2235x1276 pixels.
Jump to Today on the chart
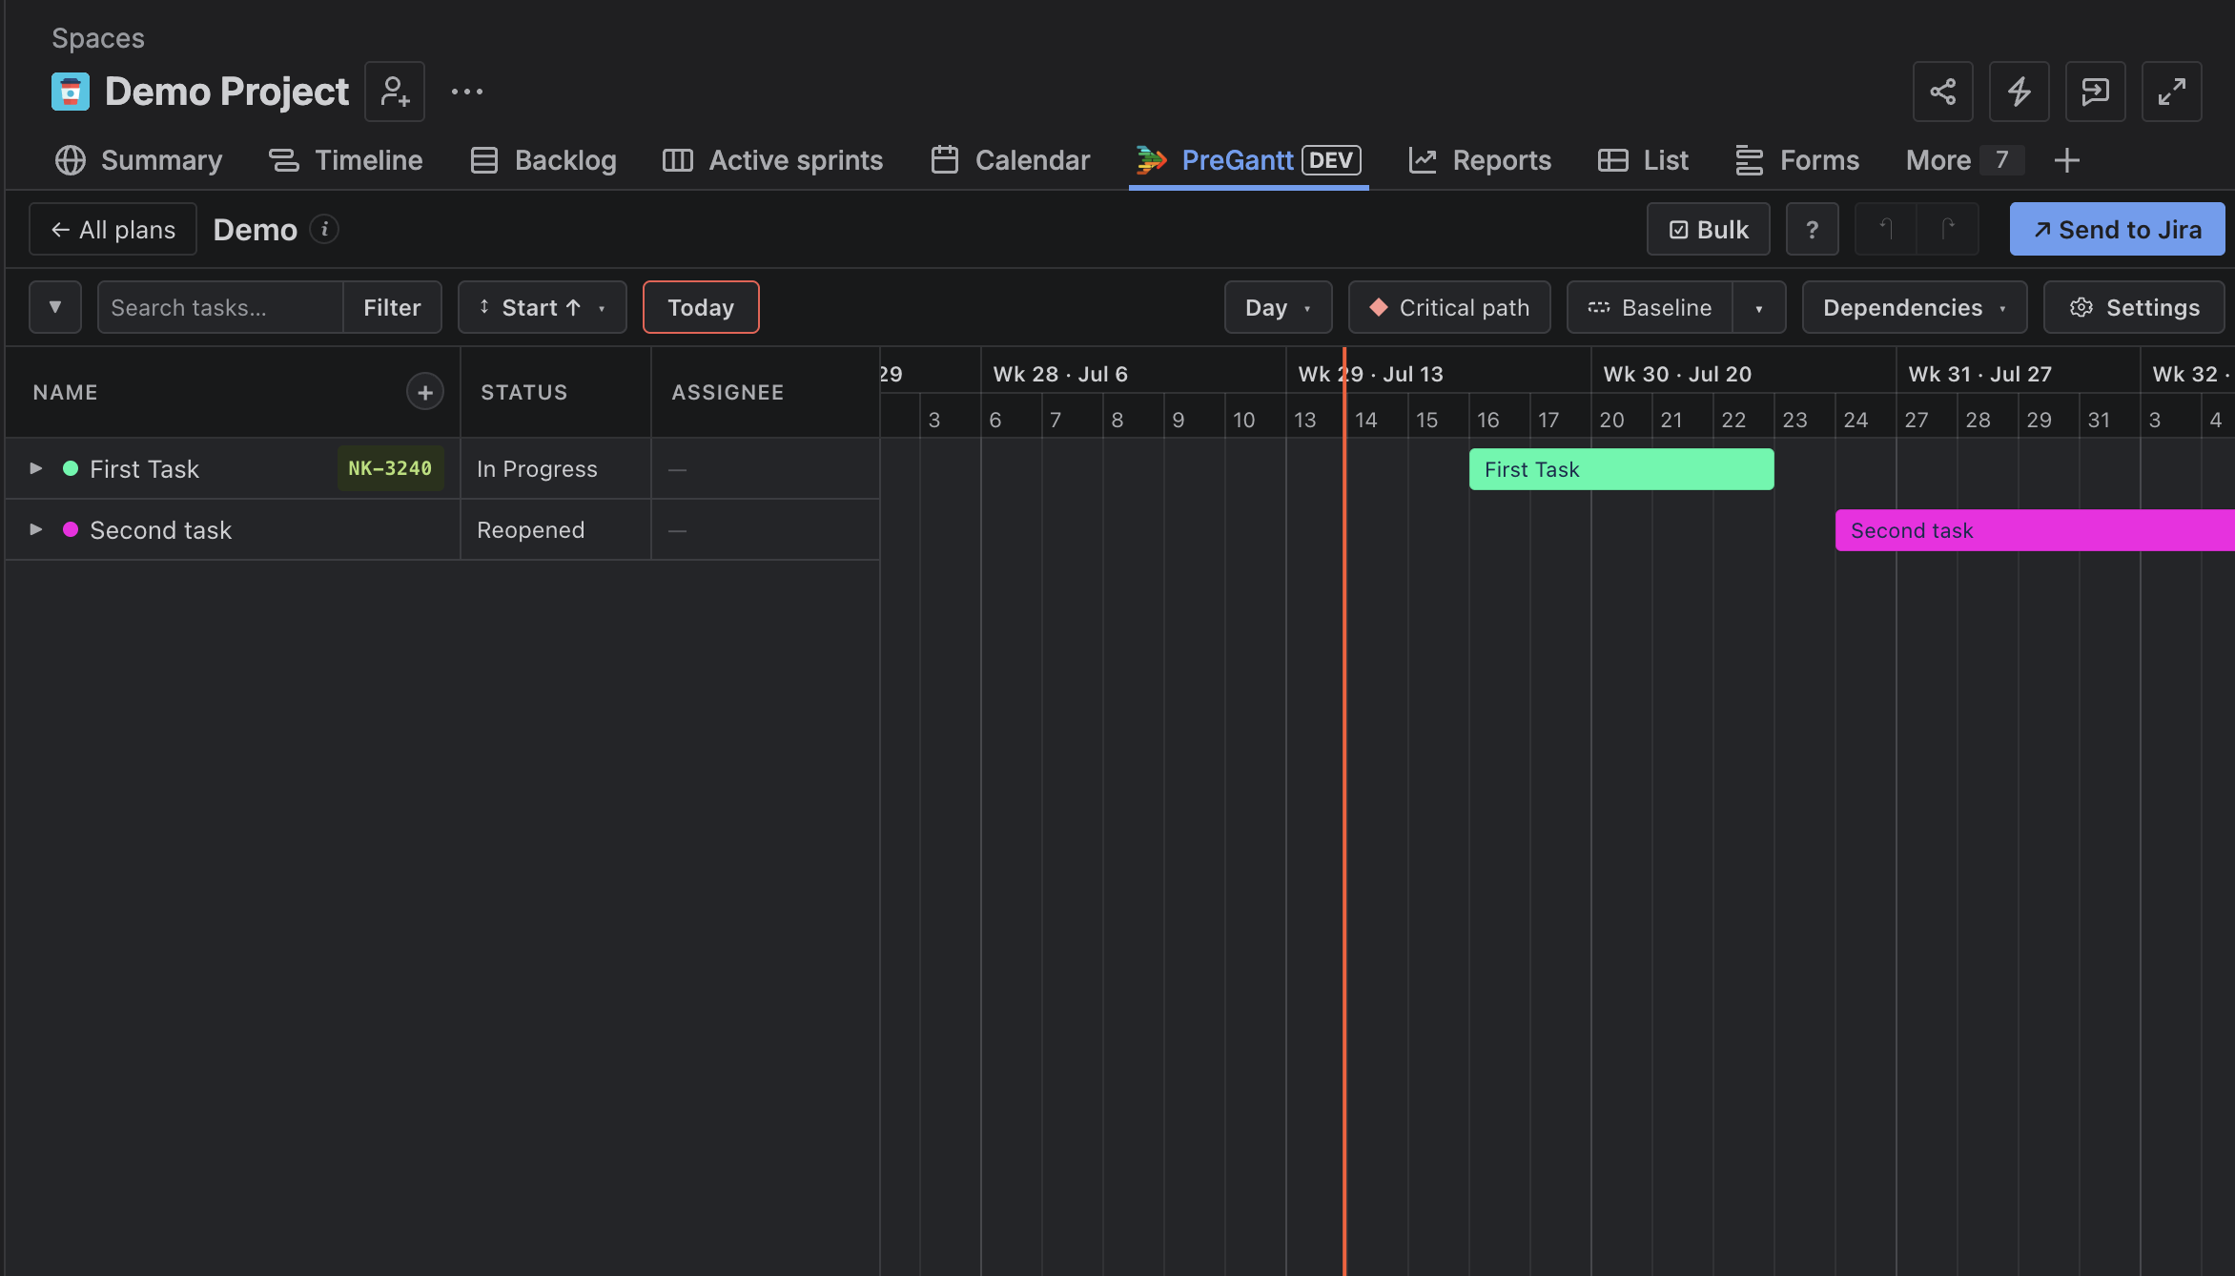point(701,307)
